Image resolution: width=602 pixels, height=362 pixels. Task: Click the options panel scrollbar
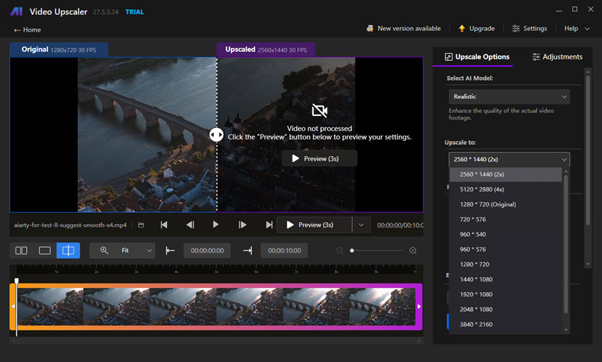pyautogui.click(x=588, y=151)
